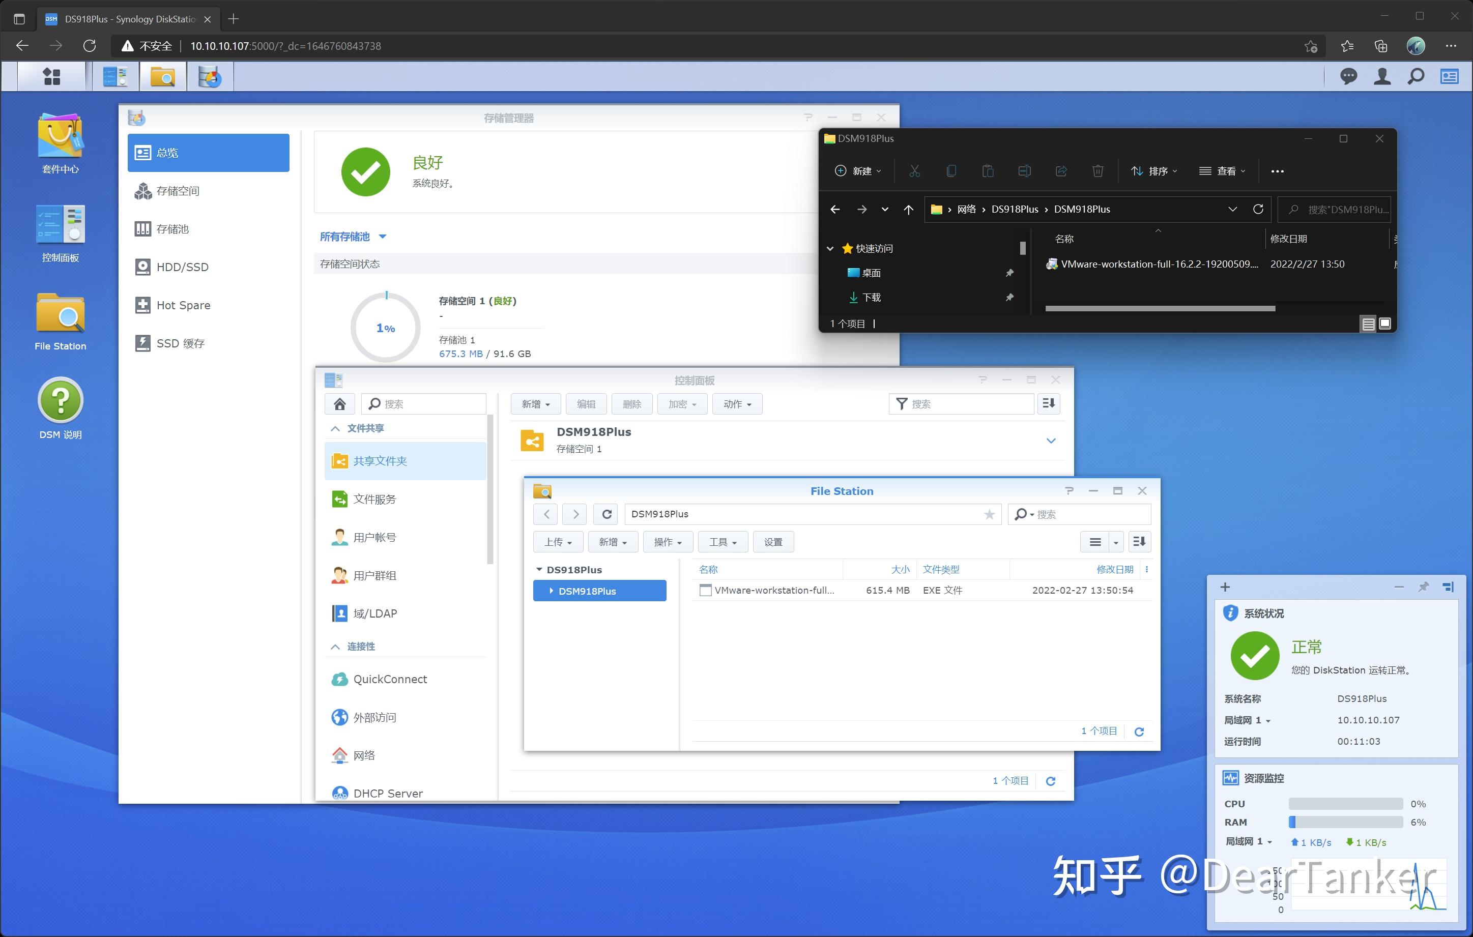Open the Action dropdown in Control Panel

click(737, 404)
